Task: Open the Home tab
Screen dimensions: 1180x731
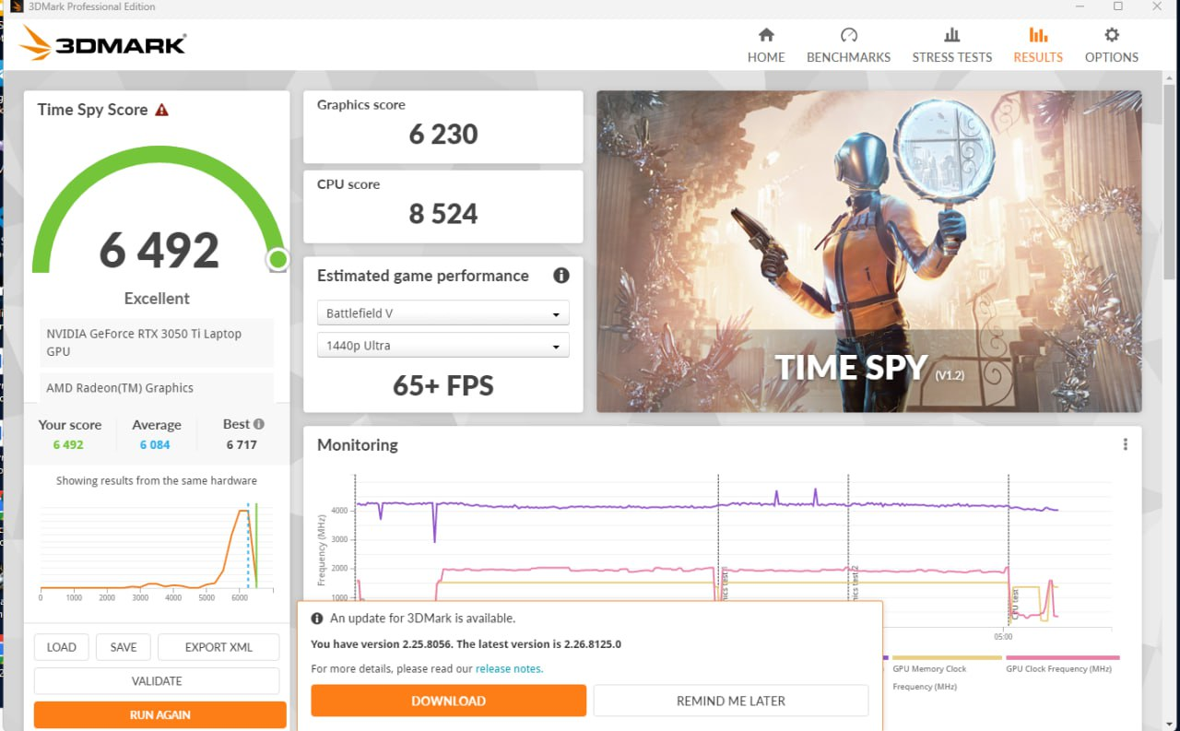Action: (766, 45)
